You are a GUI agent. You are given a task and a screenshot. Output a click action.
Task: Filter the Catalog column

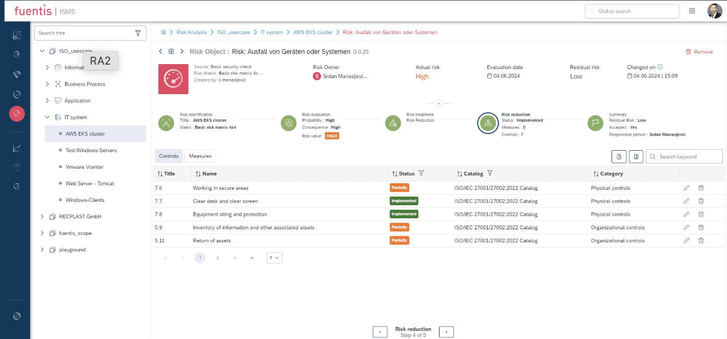coord(490,173)
